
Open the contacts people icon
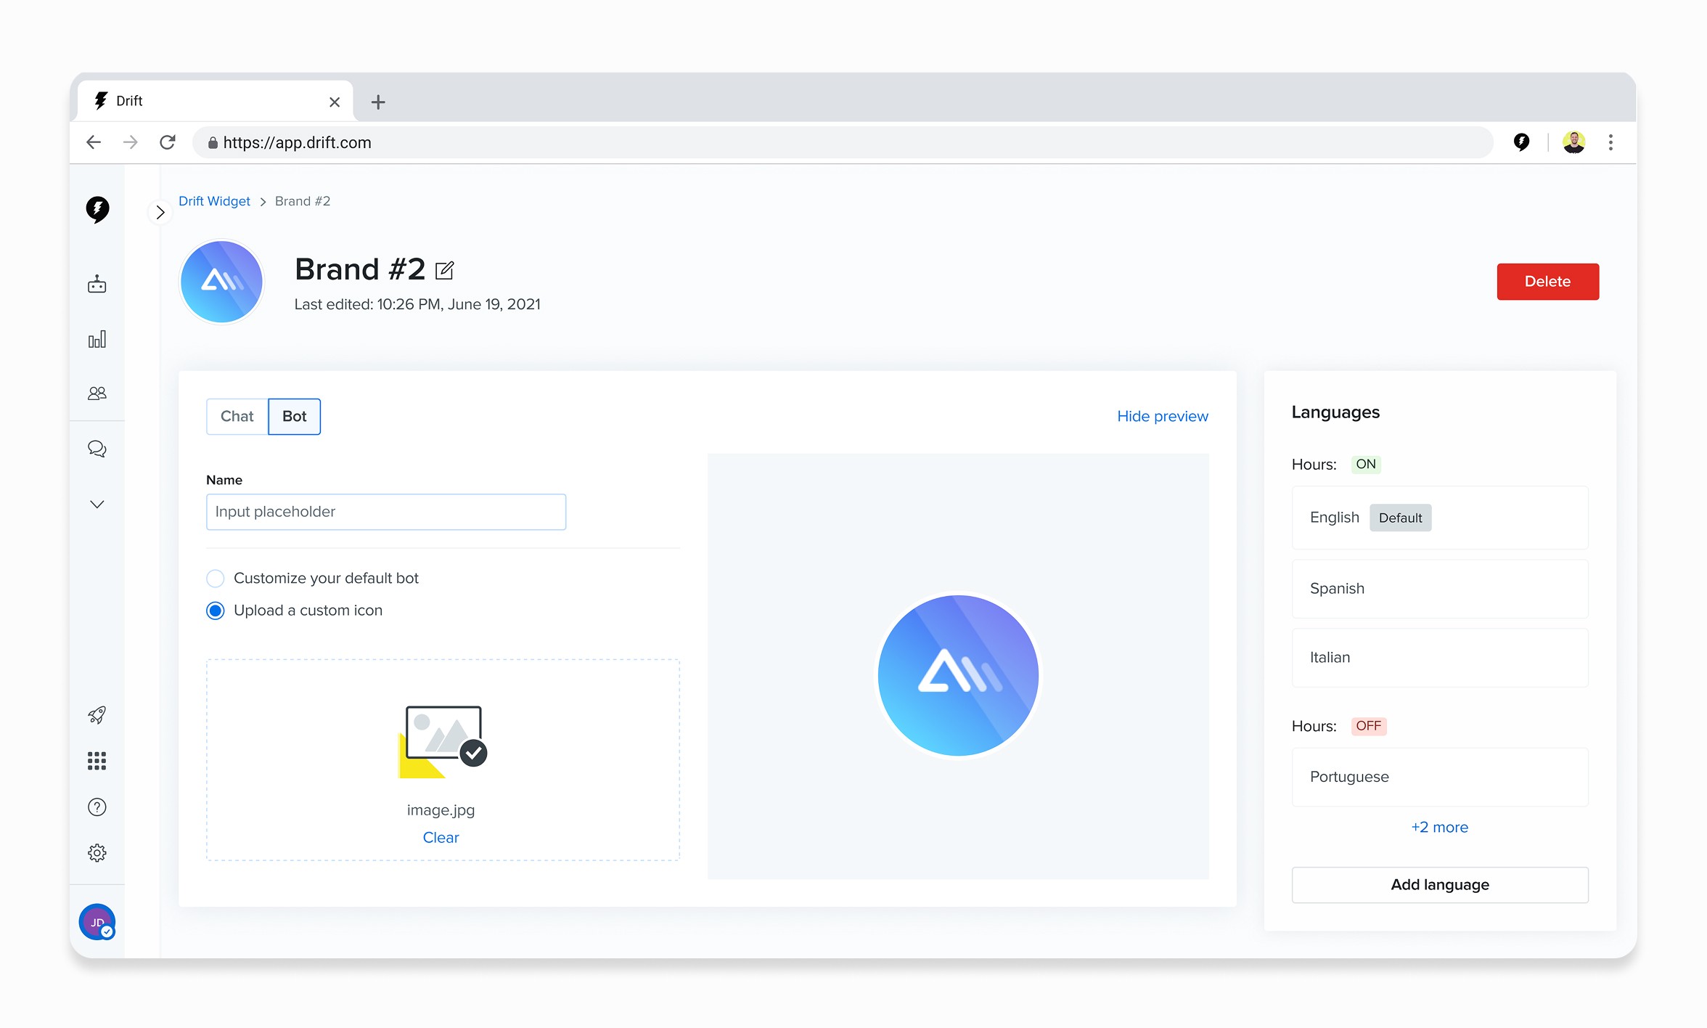(x=97, y=393)
